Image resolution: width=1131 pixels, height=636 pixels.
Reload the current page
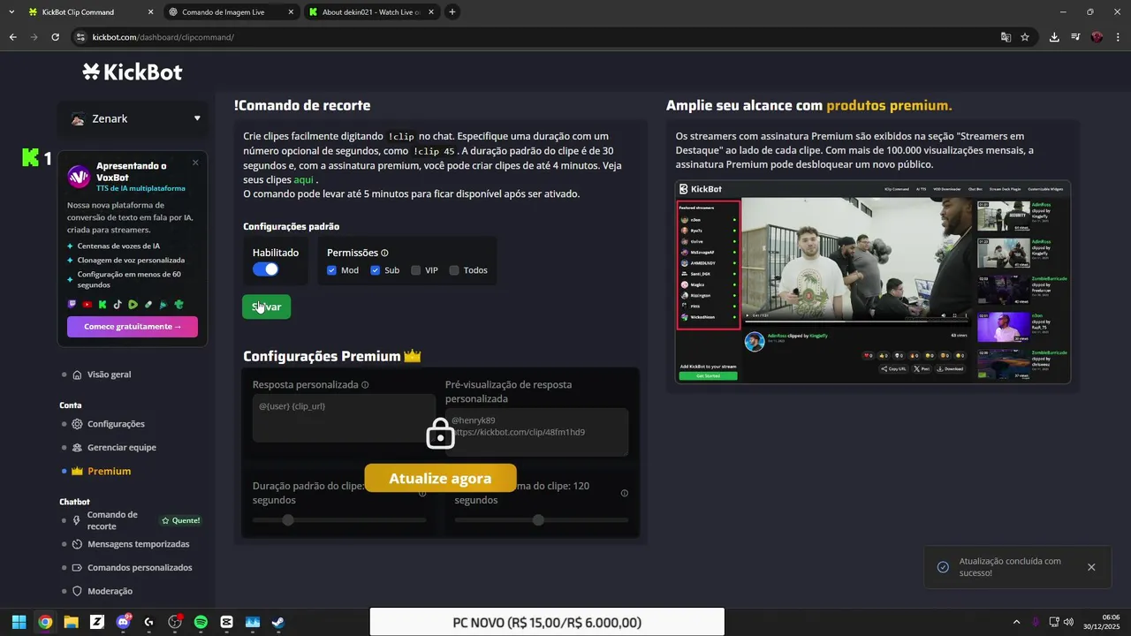coord(55,37)
